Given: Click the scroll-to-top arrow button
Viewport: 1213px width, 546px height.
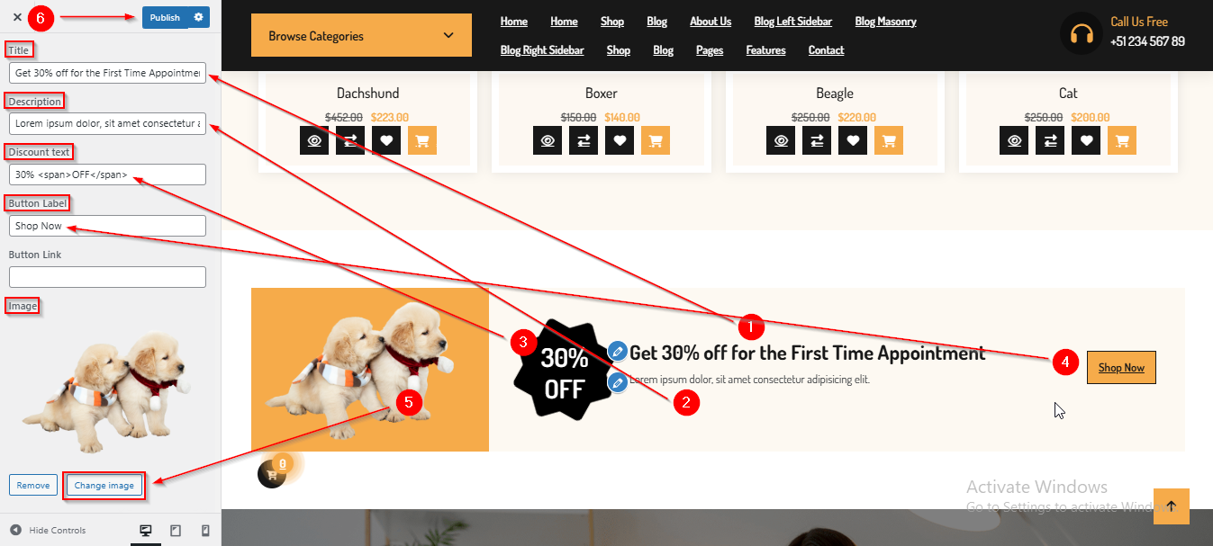Looking at the screenshot, I should [1171, 506].
